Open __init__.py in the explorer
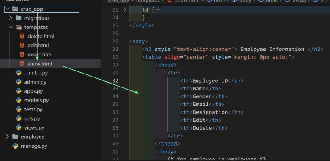330x161 pixels. coord(36,73)
